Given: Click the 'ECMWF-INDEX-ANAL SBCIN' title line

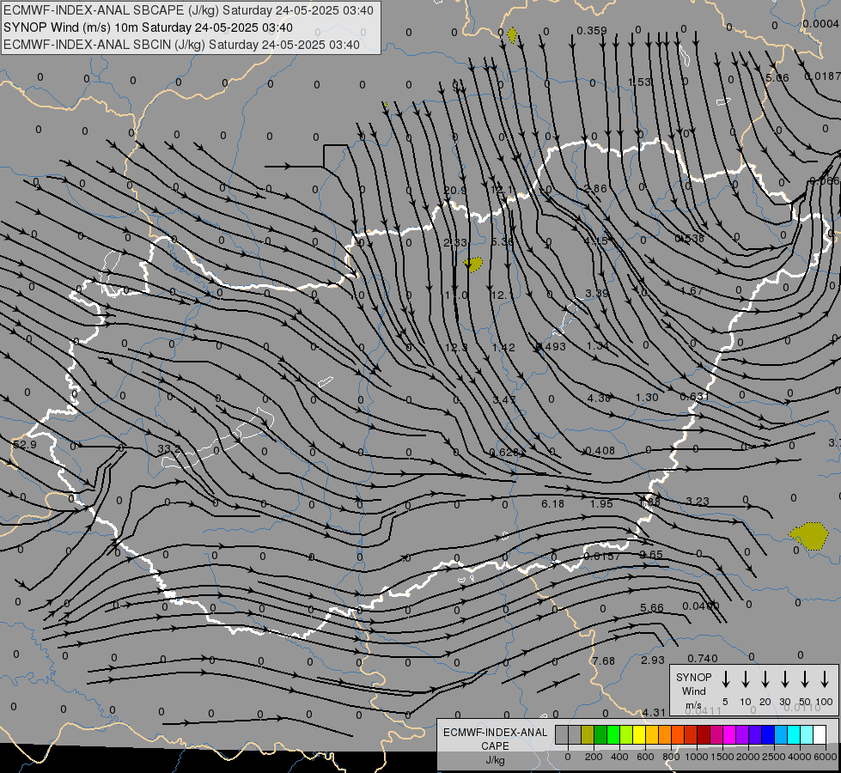Looking at the screenshot, I should pos(181,45).
